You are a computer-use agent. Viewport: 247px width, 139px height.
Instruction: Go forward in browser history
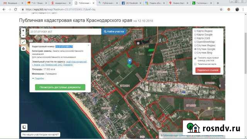(10, 9)
